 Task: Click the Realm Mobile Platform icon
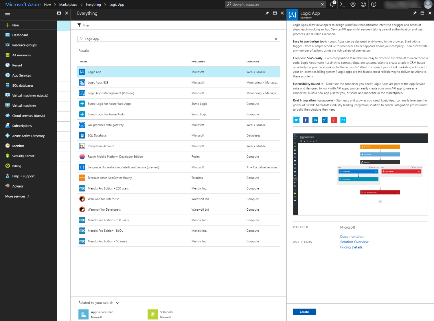[x=82, y=157]
